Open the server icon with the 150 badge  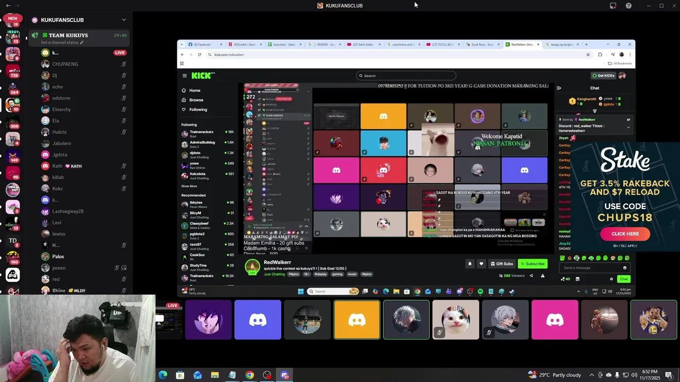[x=13, y=257]
